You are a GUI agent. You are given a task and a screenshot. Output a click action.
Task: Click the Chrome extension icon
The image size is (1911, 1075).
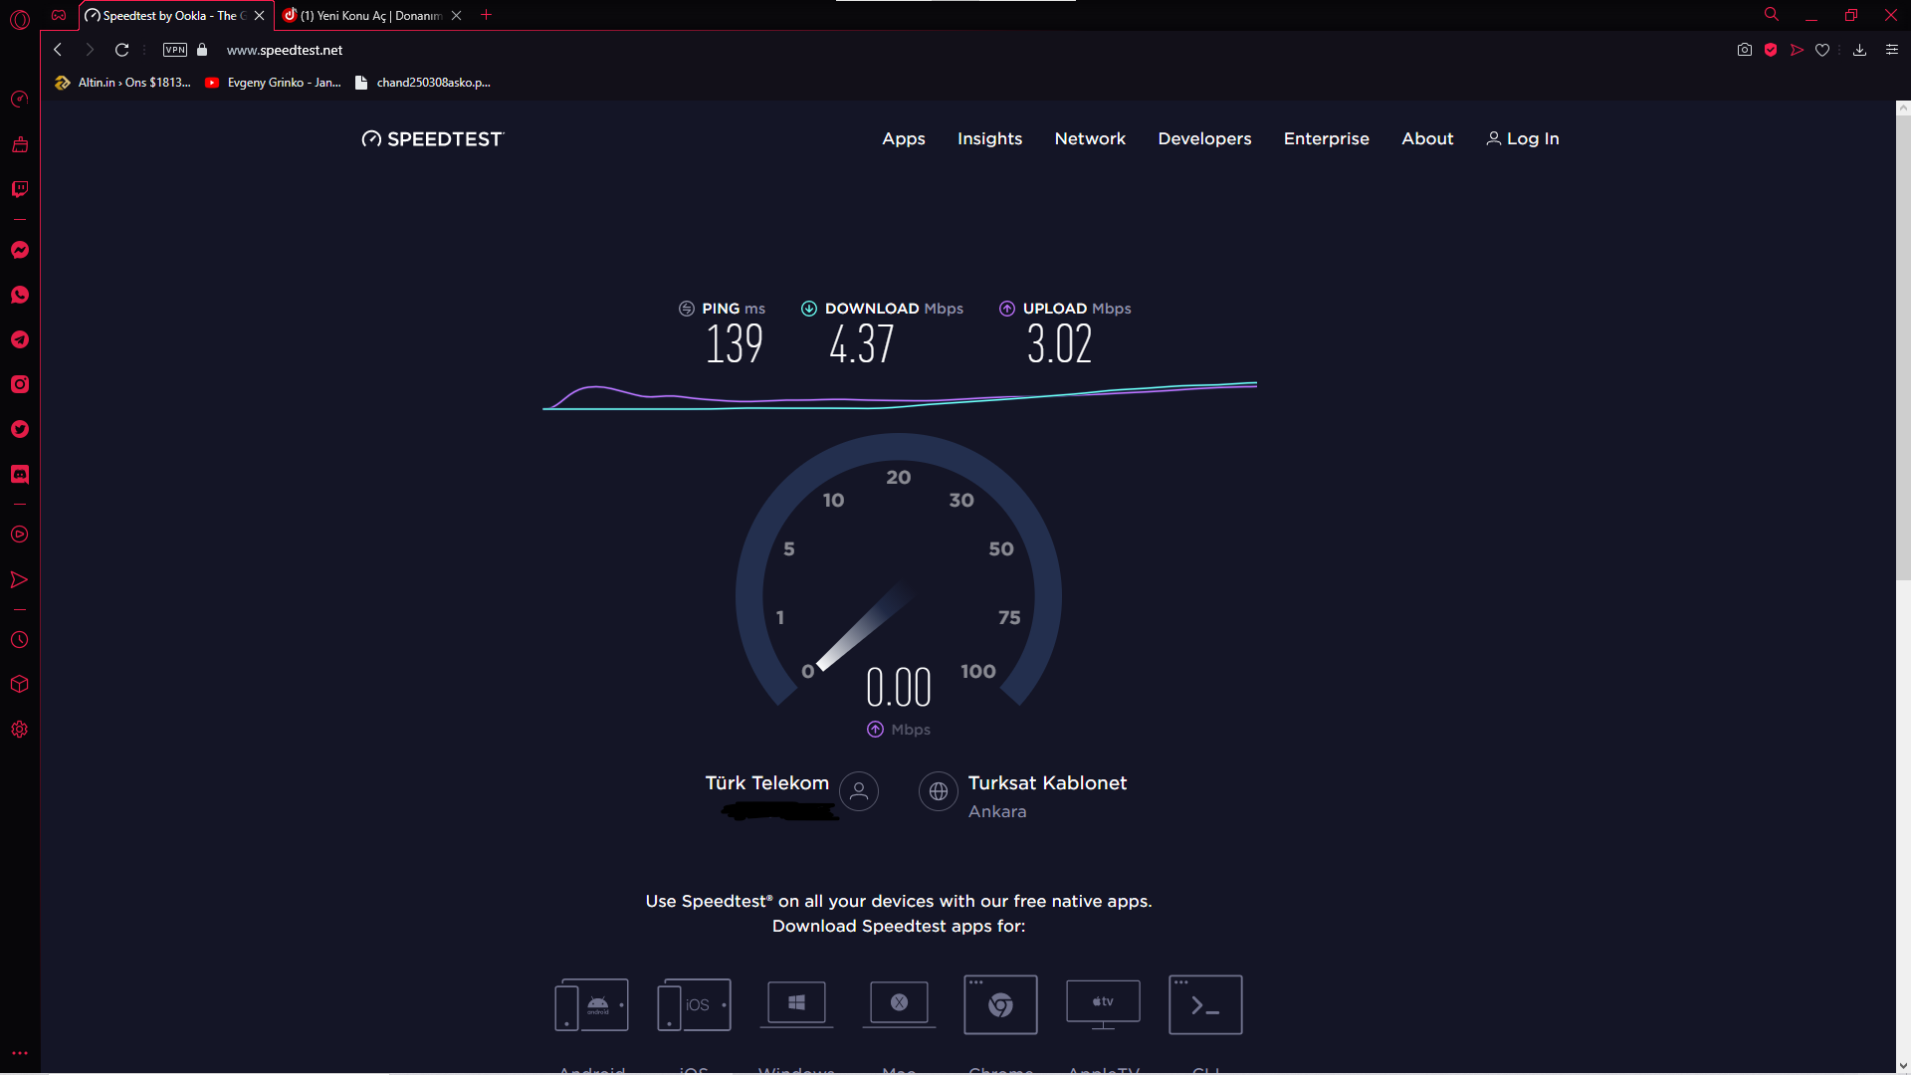coord(1000,1005)
